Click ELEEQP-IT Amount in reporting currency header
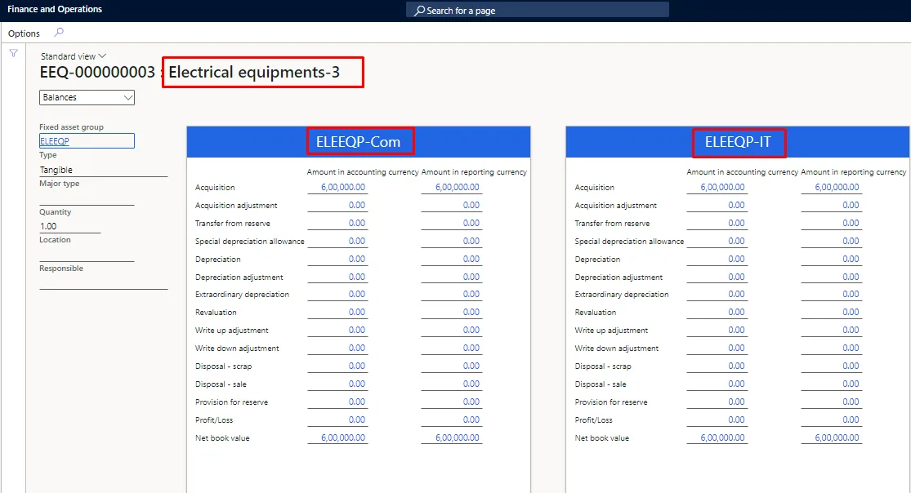The image size is (911, 493). [x=854, y=172]
